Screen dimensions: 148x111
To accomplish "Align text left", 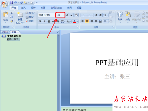I will [x=83, y=21].
